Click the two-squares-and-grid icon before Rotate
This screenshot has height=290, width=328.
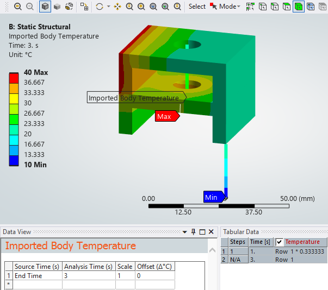click(84, 7)
